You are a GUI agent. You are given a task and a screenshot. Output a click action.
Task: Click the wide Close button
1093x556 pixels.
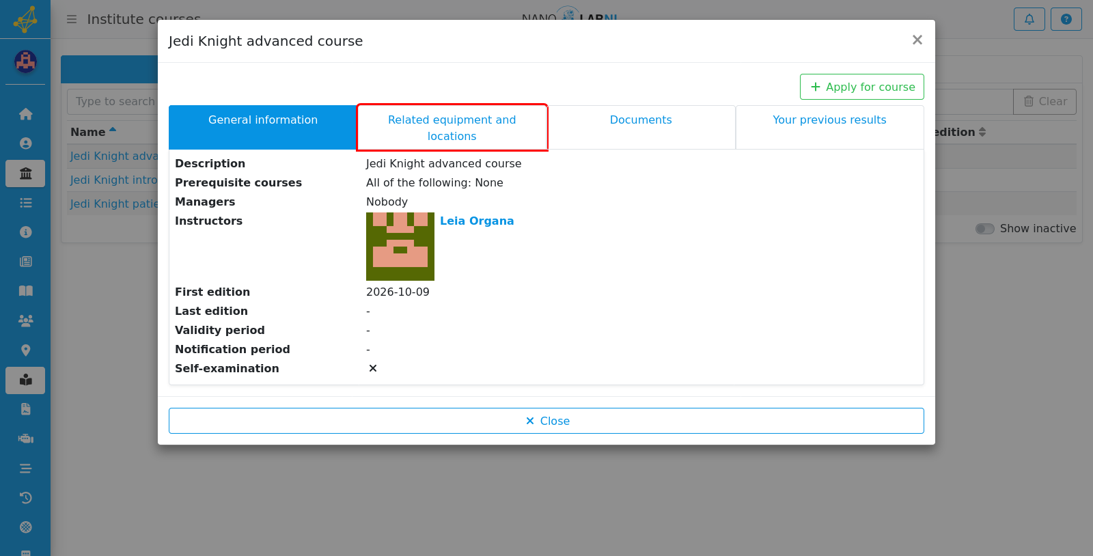[546, 421]
